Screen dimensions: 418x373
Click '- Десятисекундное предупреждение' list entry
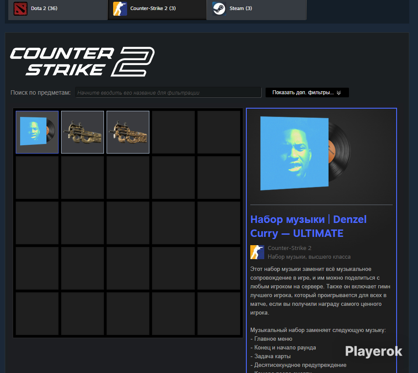click(298, 365)
